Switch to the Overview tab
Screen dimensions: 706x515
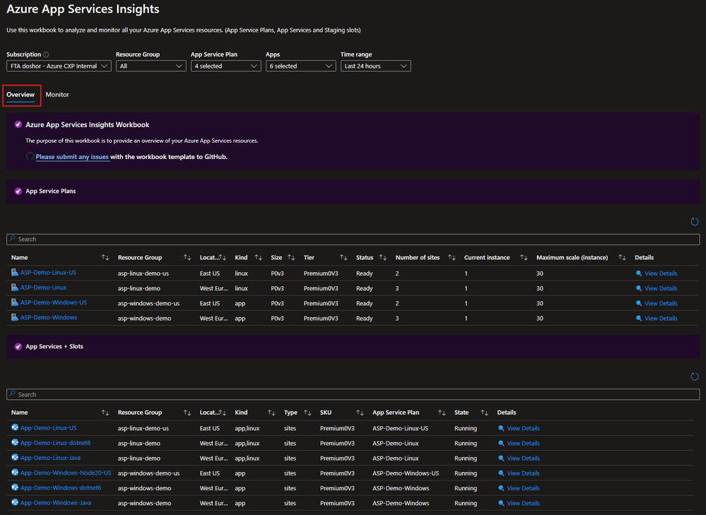coord(20,95)
